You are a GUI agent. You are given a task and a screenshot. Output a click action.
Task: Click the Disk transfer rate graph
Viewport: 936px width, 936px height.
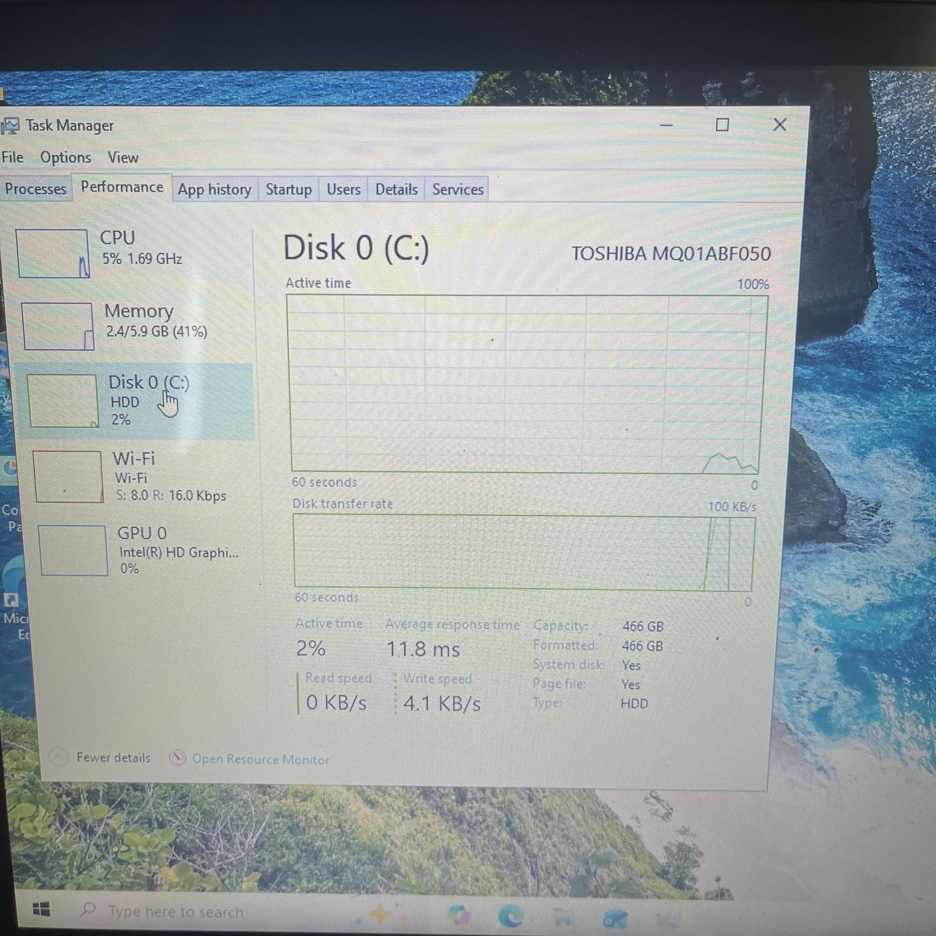[x=524, y=553]
